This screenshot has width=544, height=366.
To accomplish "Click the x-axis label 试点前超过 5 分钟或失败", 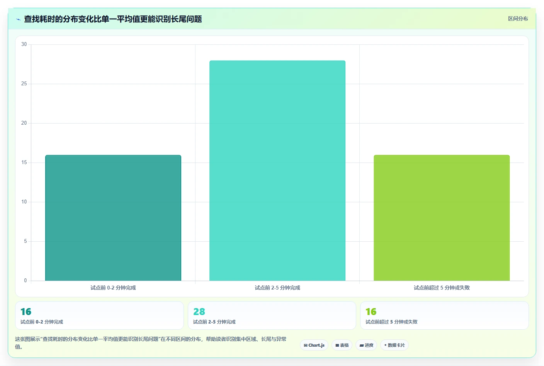I will (442, 288).
